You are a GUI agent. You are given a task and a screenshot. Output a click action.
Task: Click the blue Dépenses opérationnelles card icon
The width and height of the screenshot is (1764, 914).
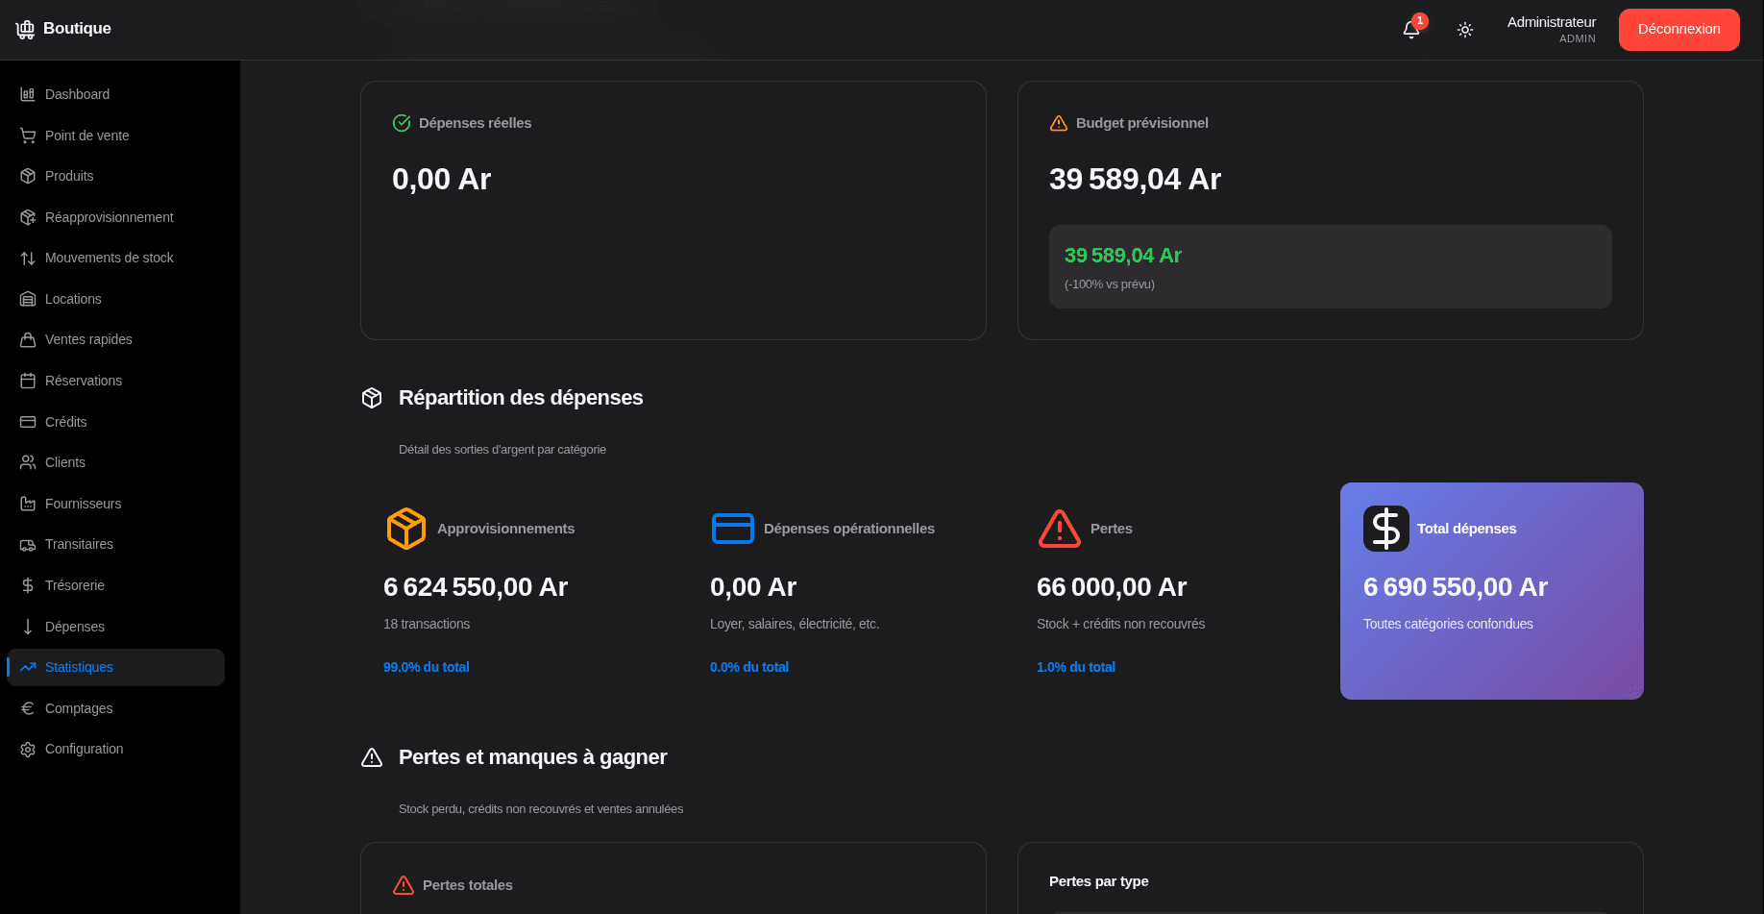[x=733, y=529]
